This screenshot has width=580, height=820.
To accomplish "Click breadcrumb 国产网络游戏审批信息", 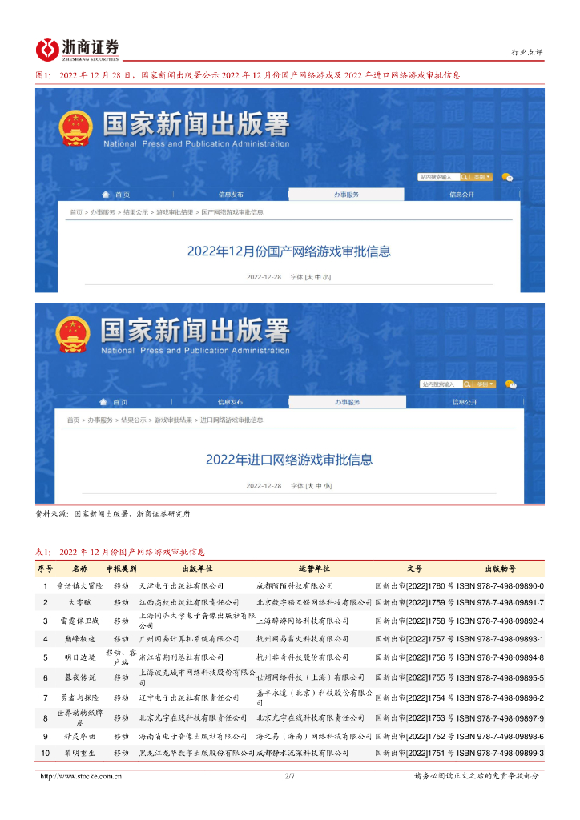I will (x=232, y=212).
